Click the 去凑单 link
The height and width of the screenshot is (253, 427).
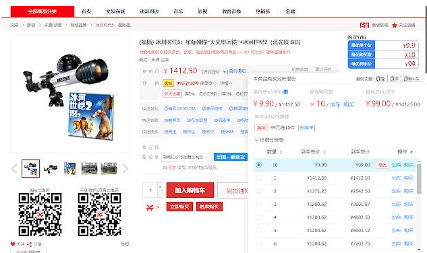click(306, 127)
